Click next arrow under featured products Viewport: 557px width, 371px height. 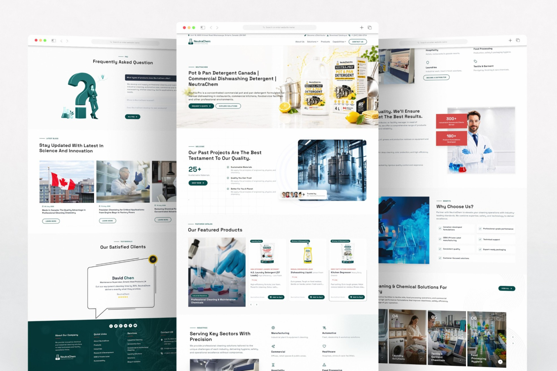click(256, 305)
